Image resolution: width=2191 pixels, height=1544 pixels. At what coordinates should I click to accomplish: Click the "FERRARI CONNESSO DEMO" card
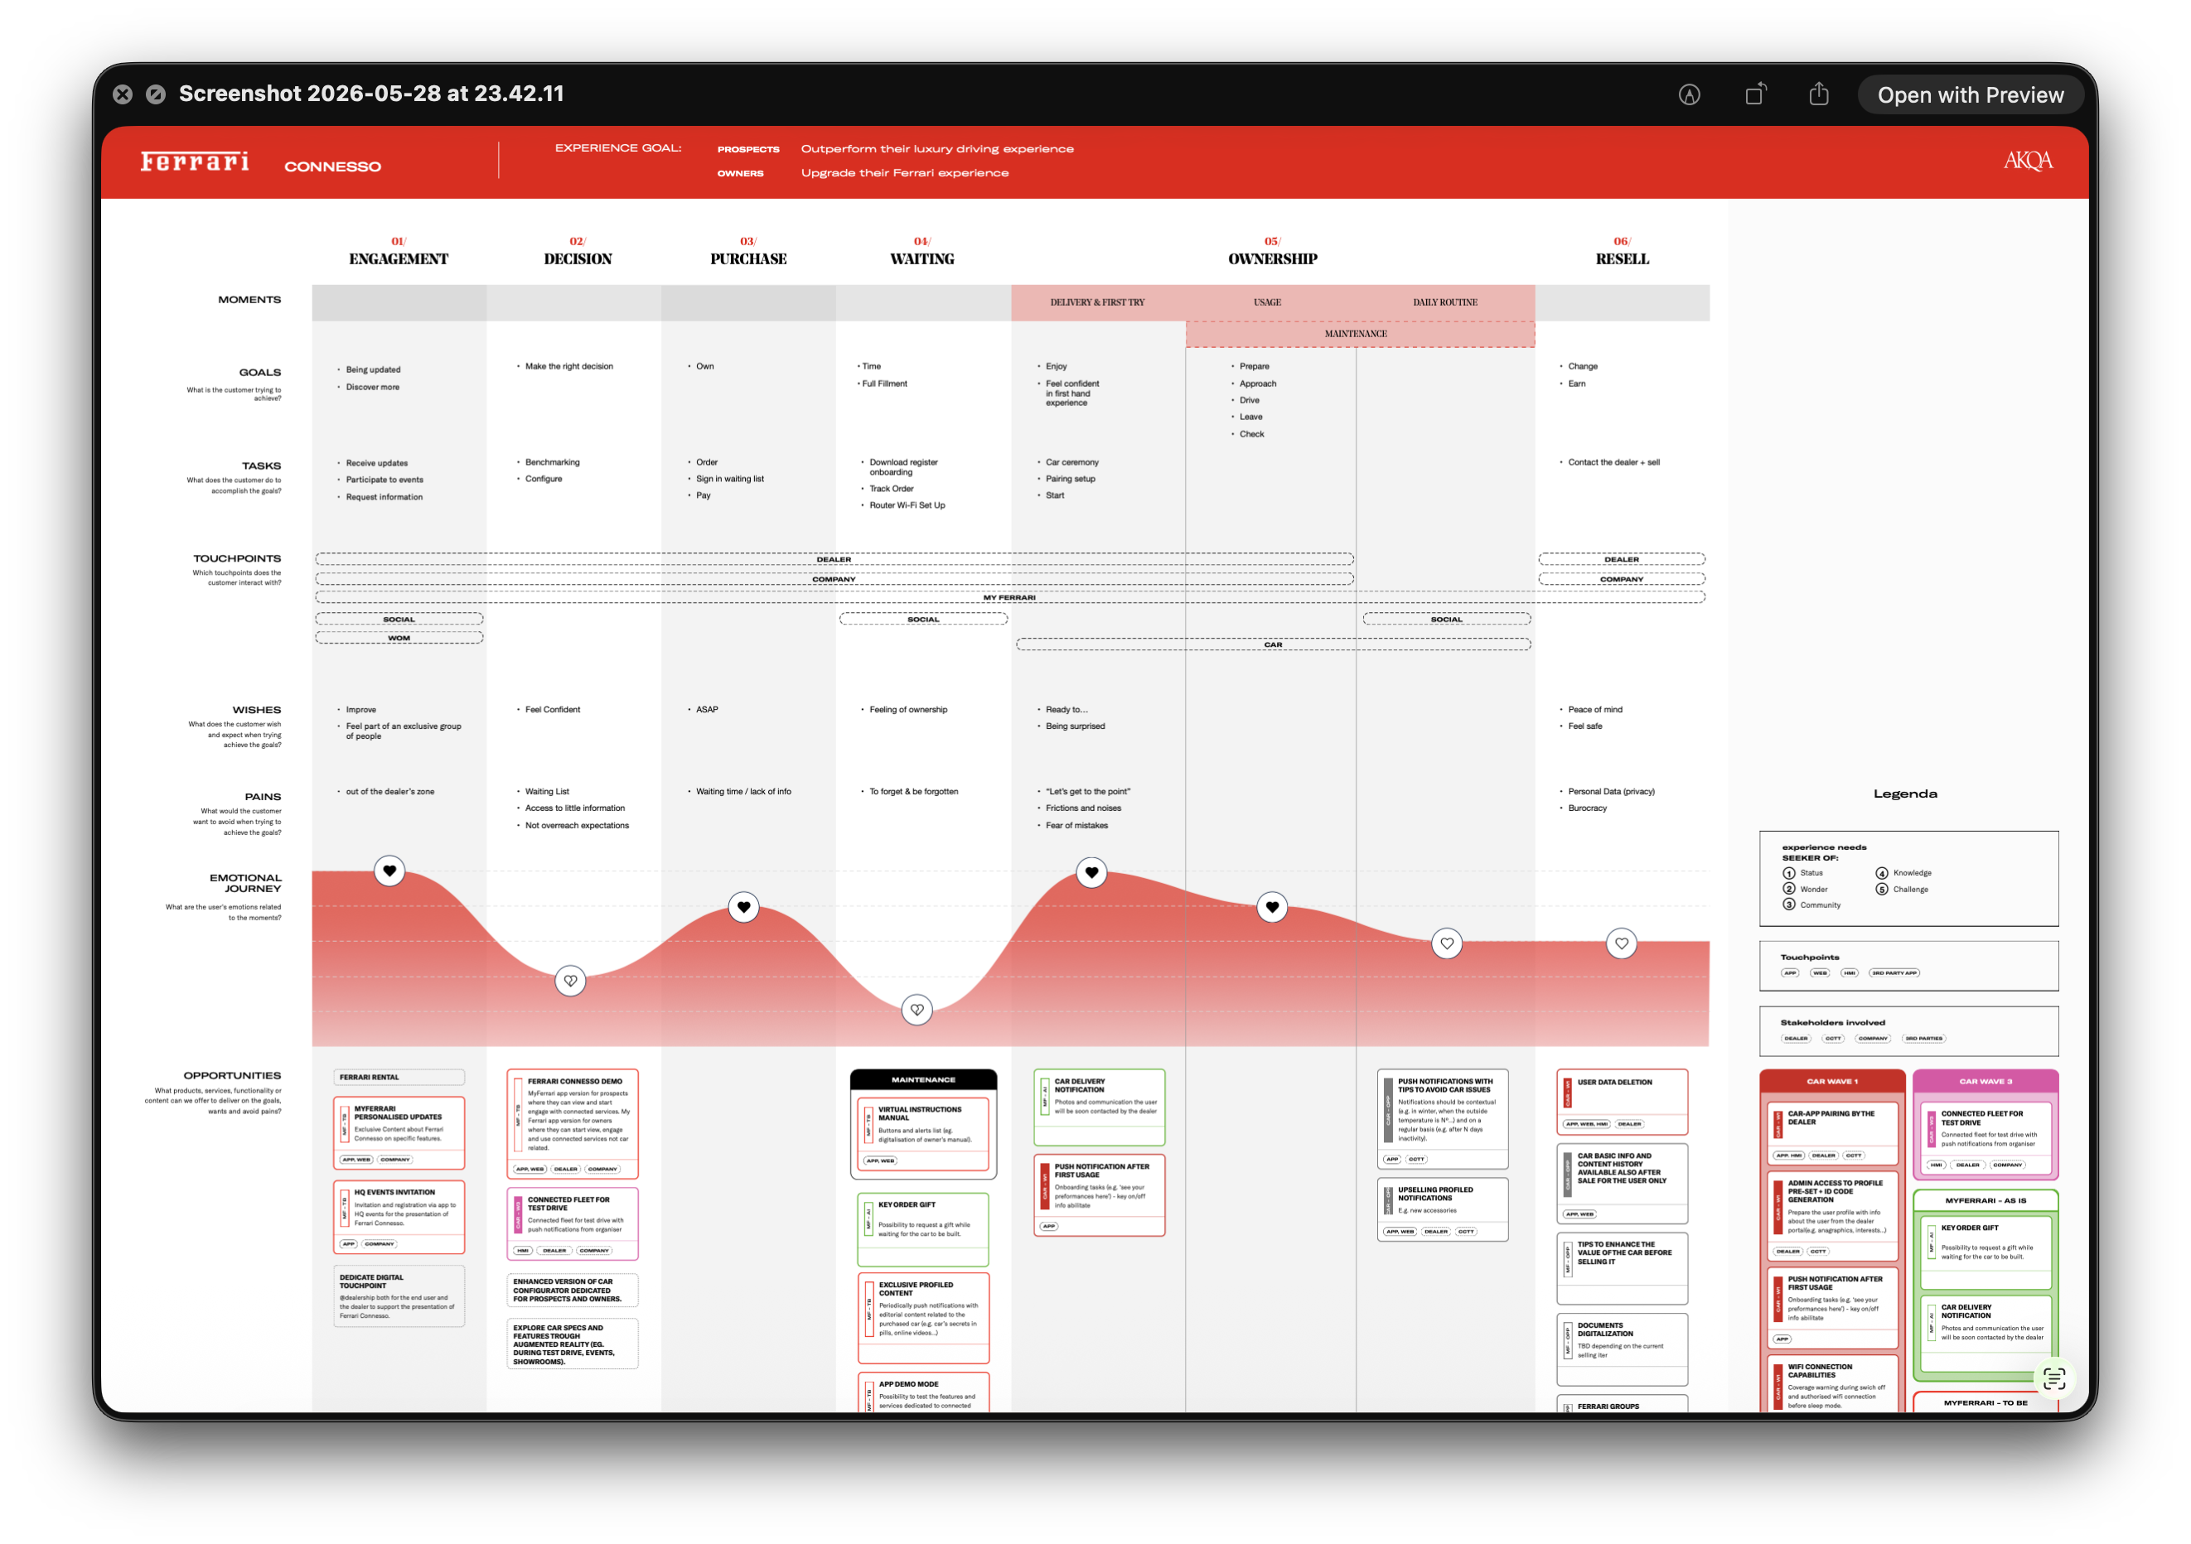[x=573, y=1124]
